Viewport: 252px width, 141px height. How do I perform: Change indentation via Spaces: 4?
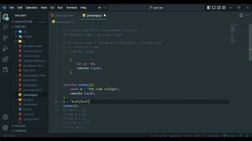click(175, 136)
